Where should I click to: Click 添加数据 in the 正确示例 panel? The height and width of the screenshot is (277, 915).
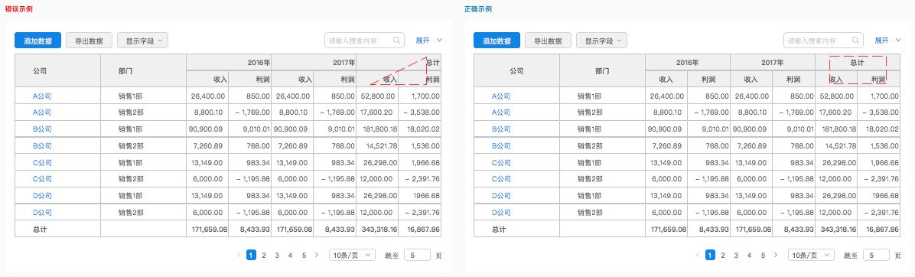[497, 41]
